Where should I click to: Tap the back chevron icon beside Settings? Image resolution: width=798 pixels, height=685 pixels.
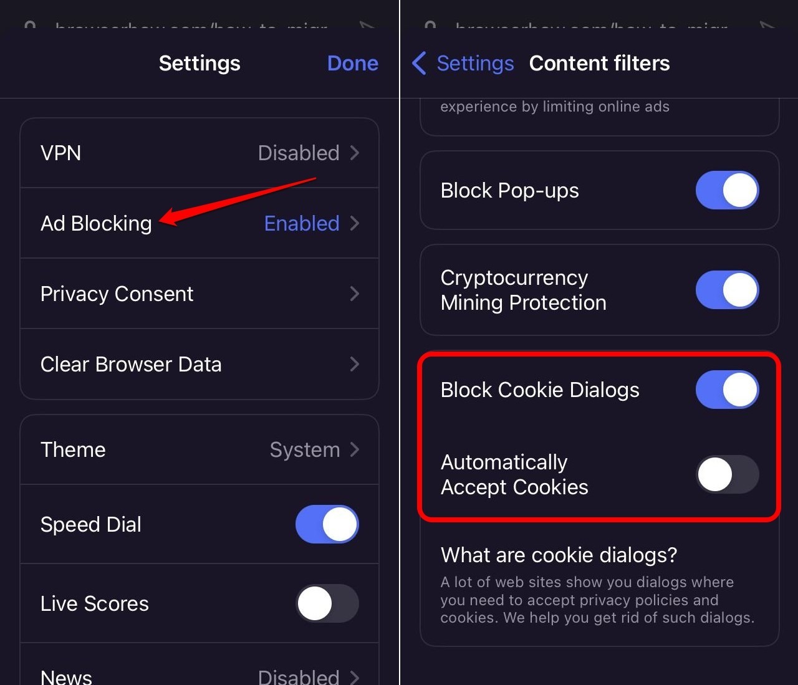click(420, 63)
